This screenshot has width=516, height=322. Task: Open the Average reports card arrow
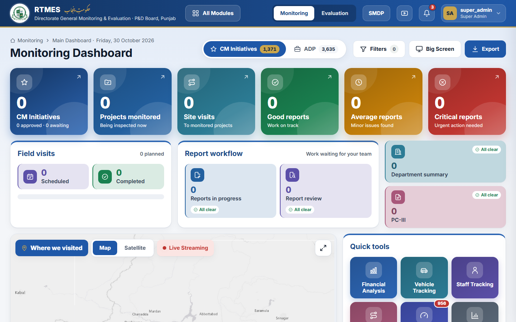click(x=414, y=77)
